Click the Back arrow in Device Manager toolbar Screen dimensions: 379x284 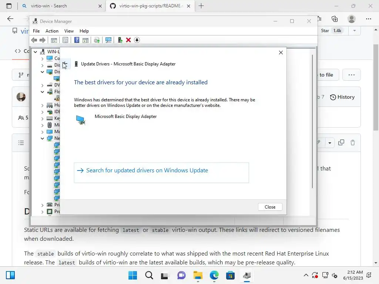pyautogui.click(x=34, y=40)
